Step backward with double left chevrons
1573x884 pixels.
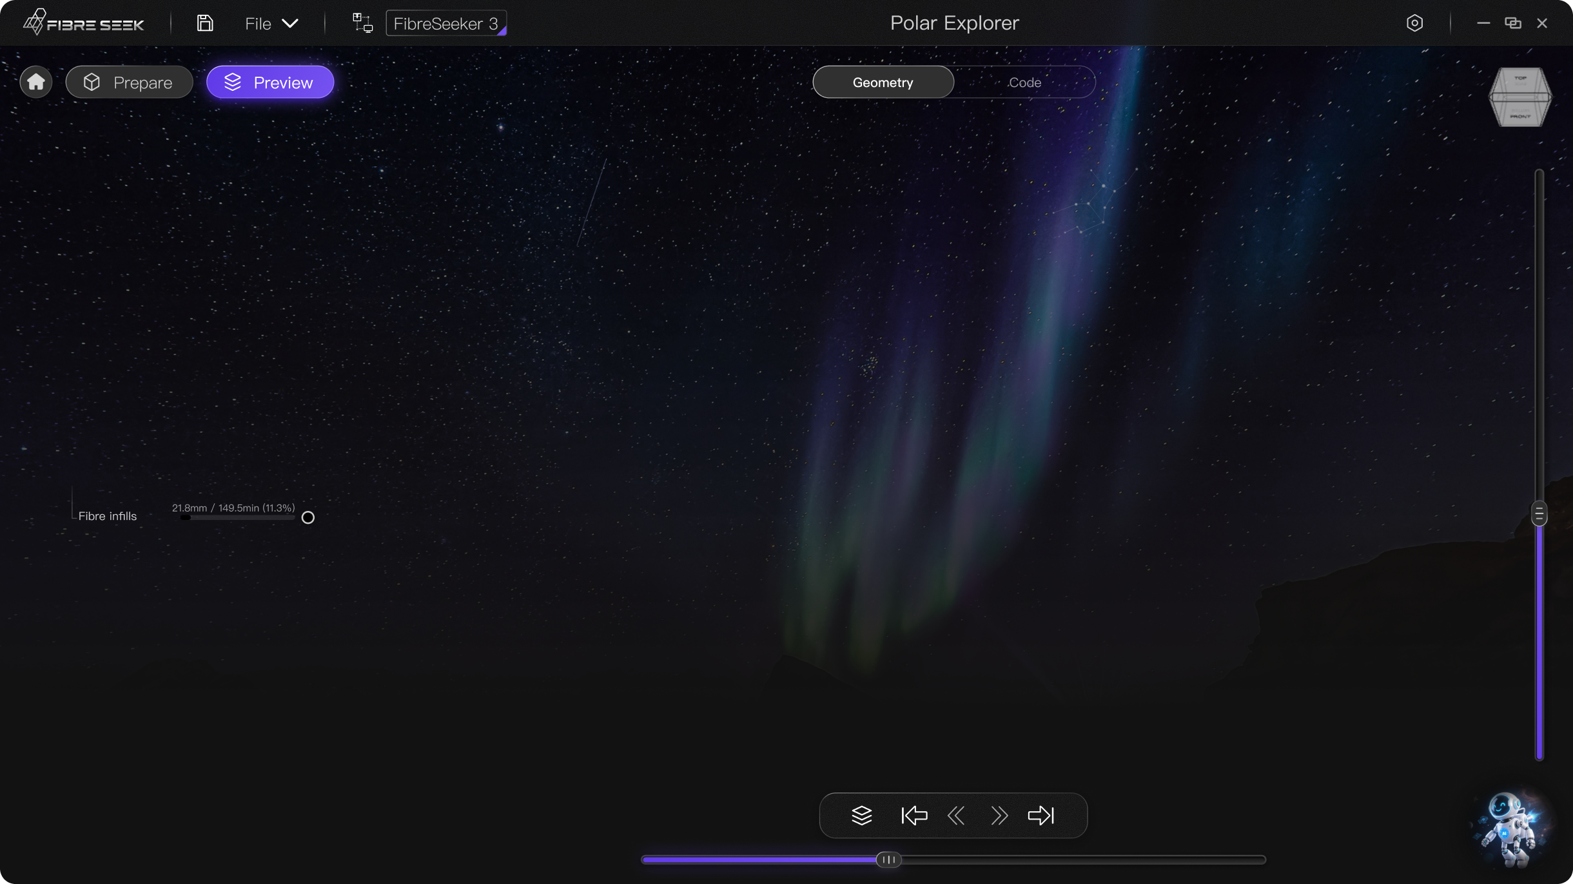point(956,816)
